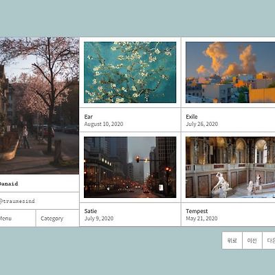The width and height of the screenshot is (275, 275).
Task: Click the date July 26, 2020
Action: [201, 124]
